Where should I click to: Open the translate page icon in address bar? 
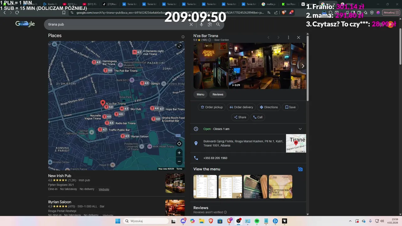[x=269, y=13]
